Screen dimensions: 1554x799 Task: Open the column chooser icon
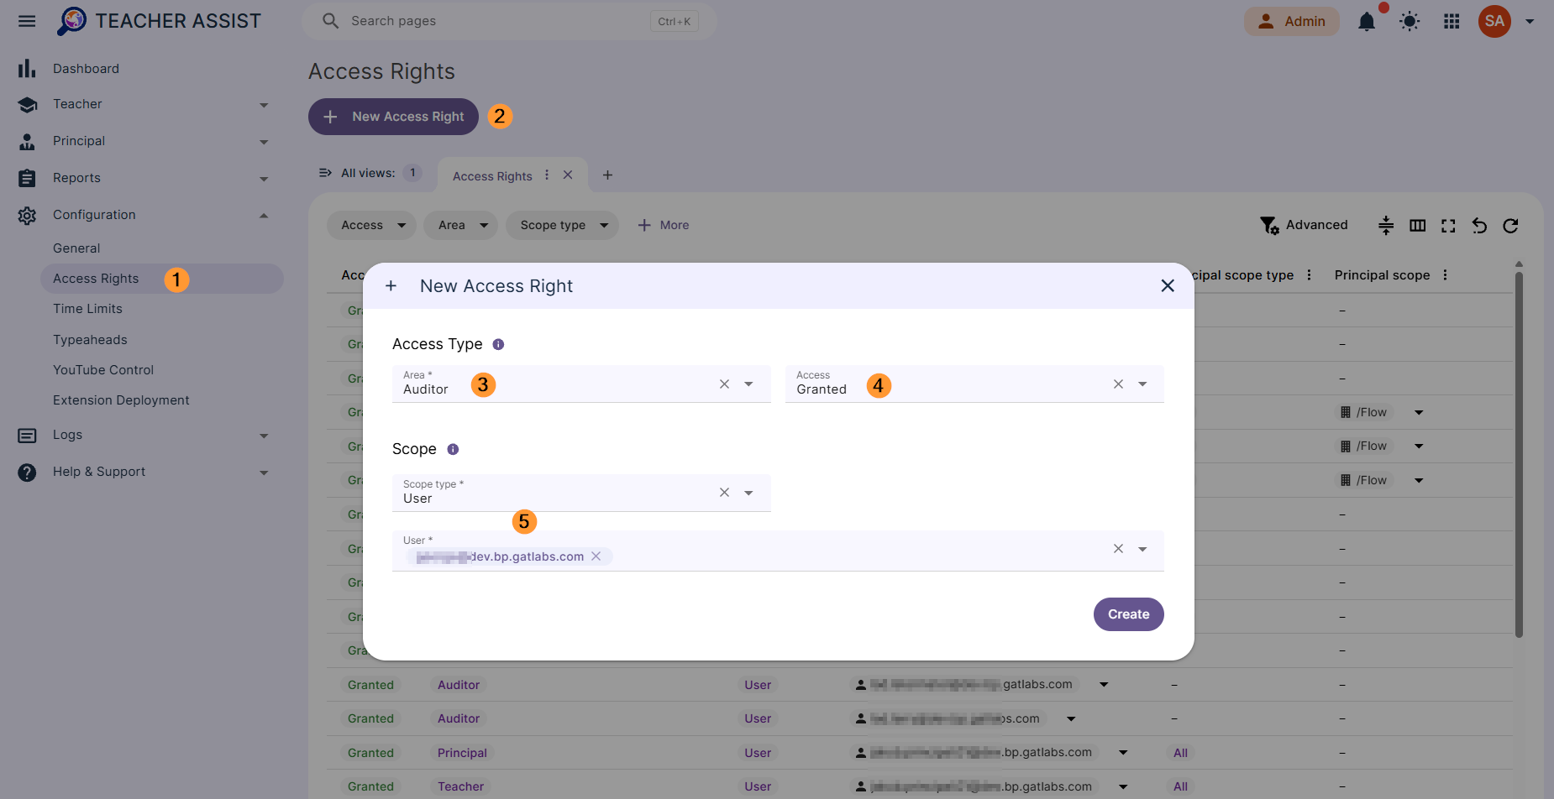click(x=1417, y=225)
